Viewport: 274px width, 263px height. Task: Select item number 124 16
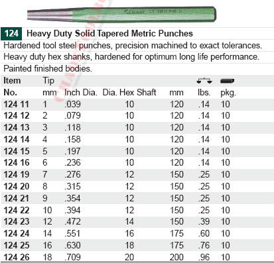click(17, 163)
